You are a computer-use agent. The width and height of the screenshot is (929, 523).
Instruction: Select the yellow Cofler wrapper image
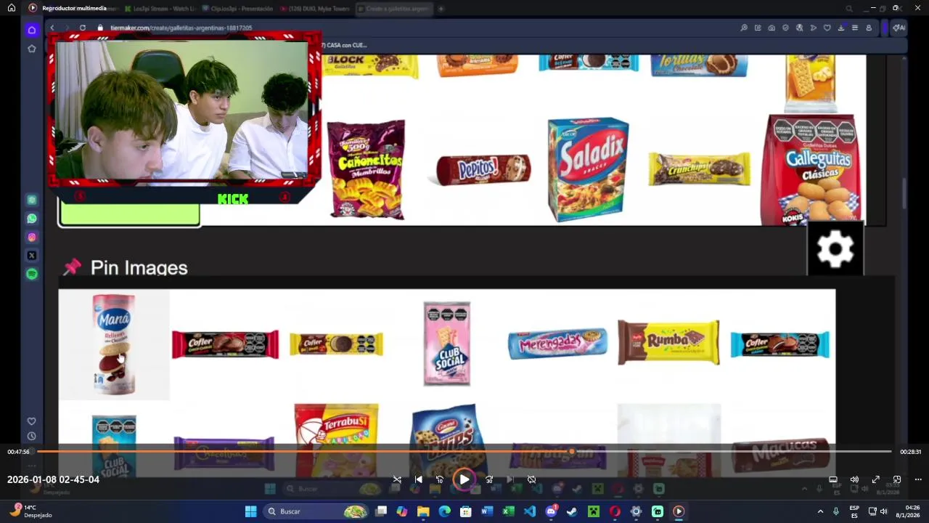pyautogui.click(x=336, y=344)
